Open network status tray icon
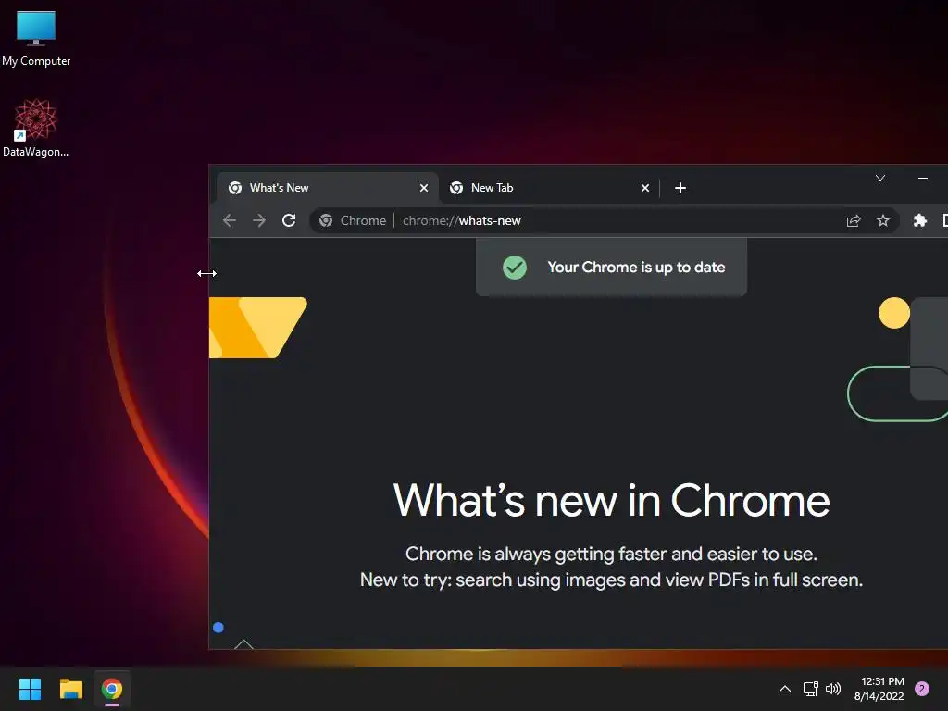The width and height of the screenshot is (948, 711). click(810, 689)
